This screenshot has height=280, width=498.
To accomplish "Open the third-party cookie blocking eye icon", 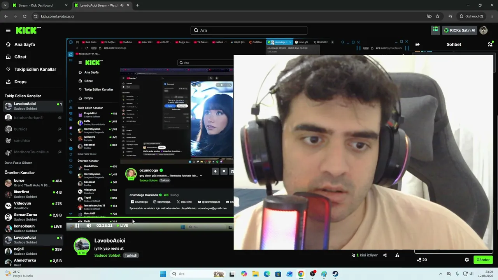I will [x=429, y=16].
